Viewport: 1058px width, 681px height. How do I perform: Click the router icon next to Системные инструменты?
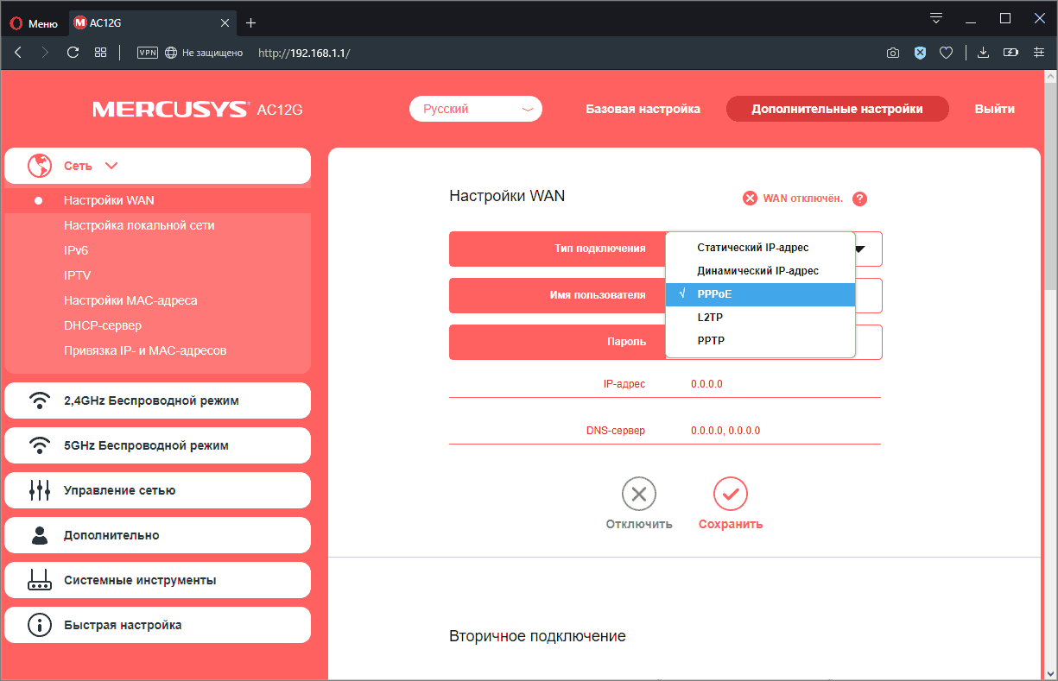38,579
